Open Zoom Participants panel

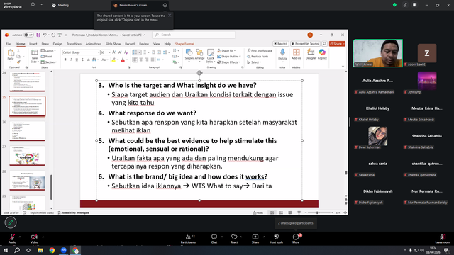189,239
